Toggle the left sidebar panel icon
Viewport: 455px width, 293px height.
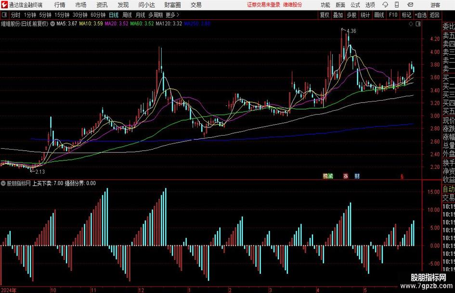coord(4,15)
